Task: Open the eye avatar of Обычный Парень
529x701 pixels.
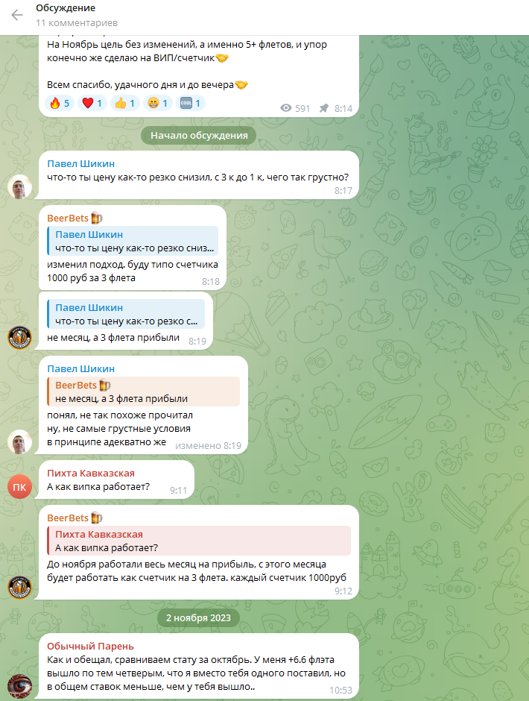Action: pyautogui.click(x=19, y=687)
